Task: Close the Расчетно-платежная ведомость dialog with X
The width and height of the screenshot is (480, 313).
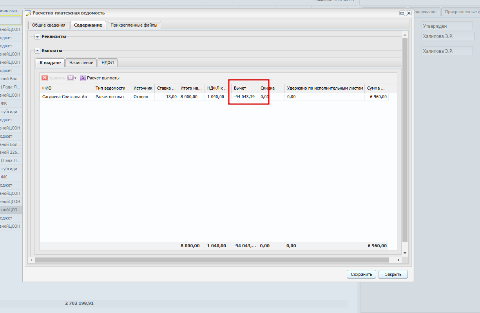Action: click(409, 13)
